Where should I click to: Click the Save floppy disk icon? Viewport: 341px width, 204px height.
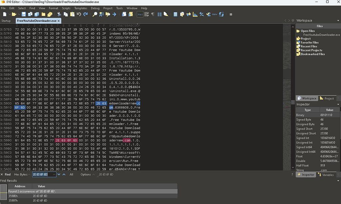point(24,14)
